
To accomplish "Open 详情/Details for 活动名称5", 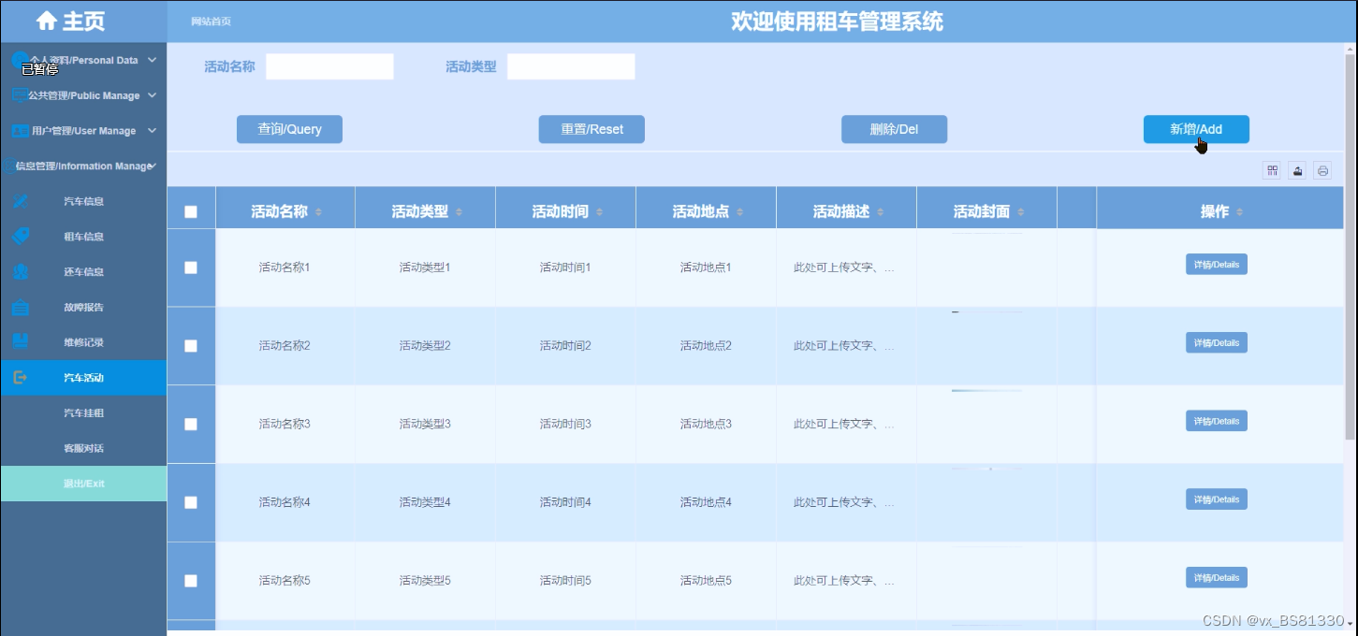I will (1216, 578).
